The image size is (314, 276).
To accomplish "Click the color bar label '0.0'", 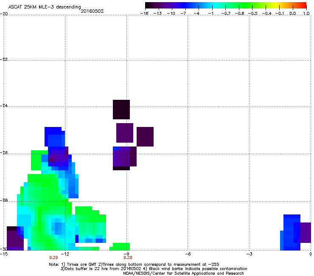I will click(293, 14).
